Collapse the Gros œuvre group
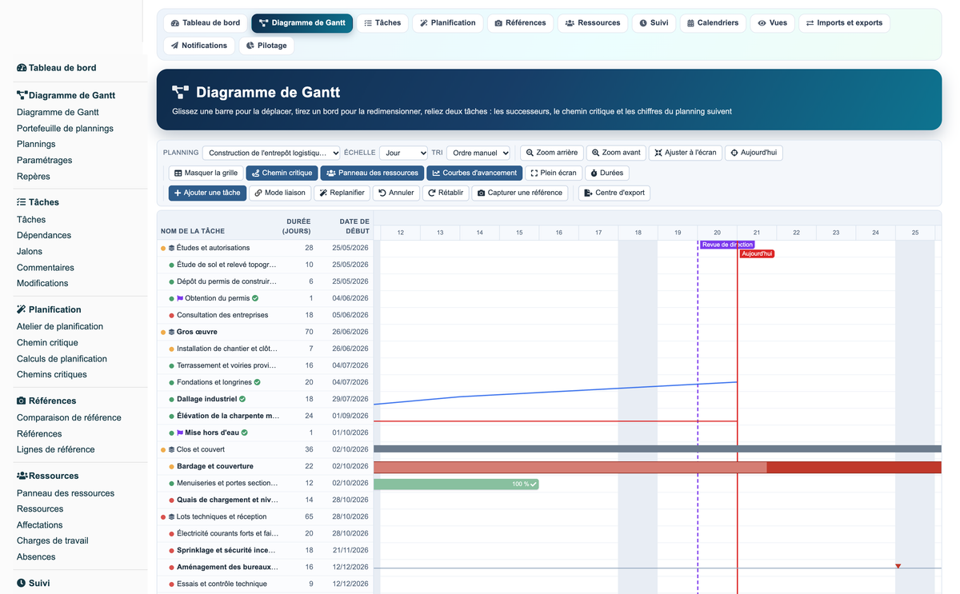Image resolution: width=960 pixels, height=594 pixels. [172, 332]
